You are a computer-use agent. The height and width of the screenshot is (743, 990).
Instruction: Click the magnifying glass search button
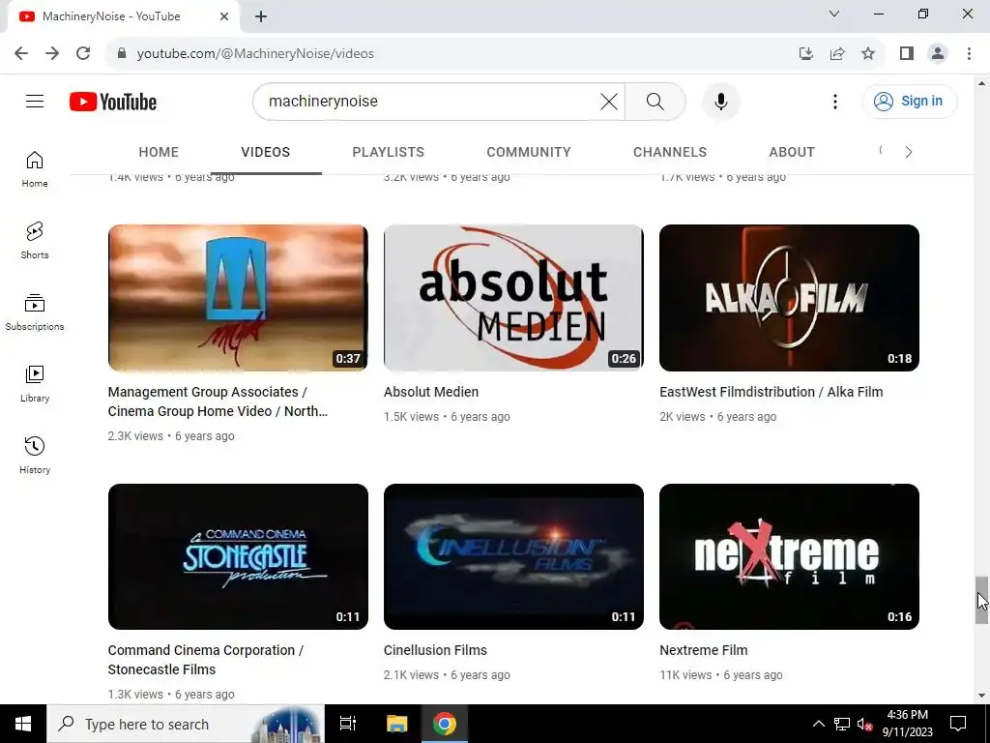655,101
